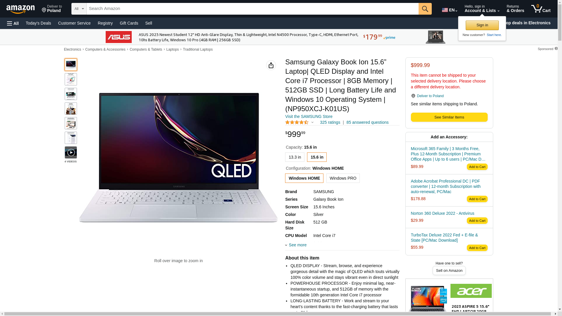Click the share icon on product image
This screenshot has height=316, width=562.
[x=271, y=65]
